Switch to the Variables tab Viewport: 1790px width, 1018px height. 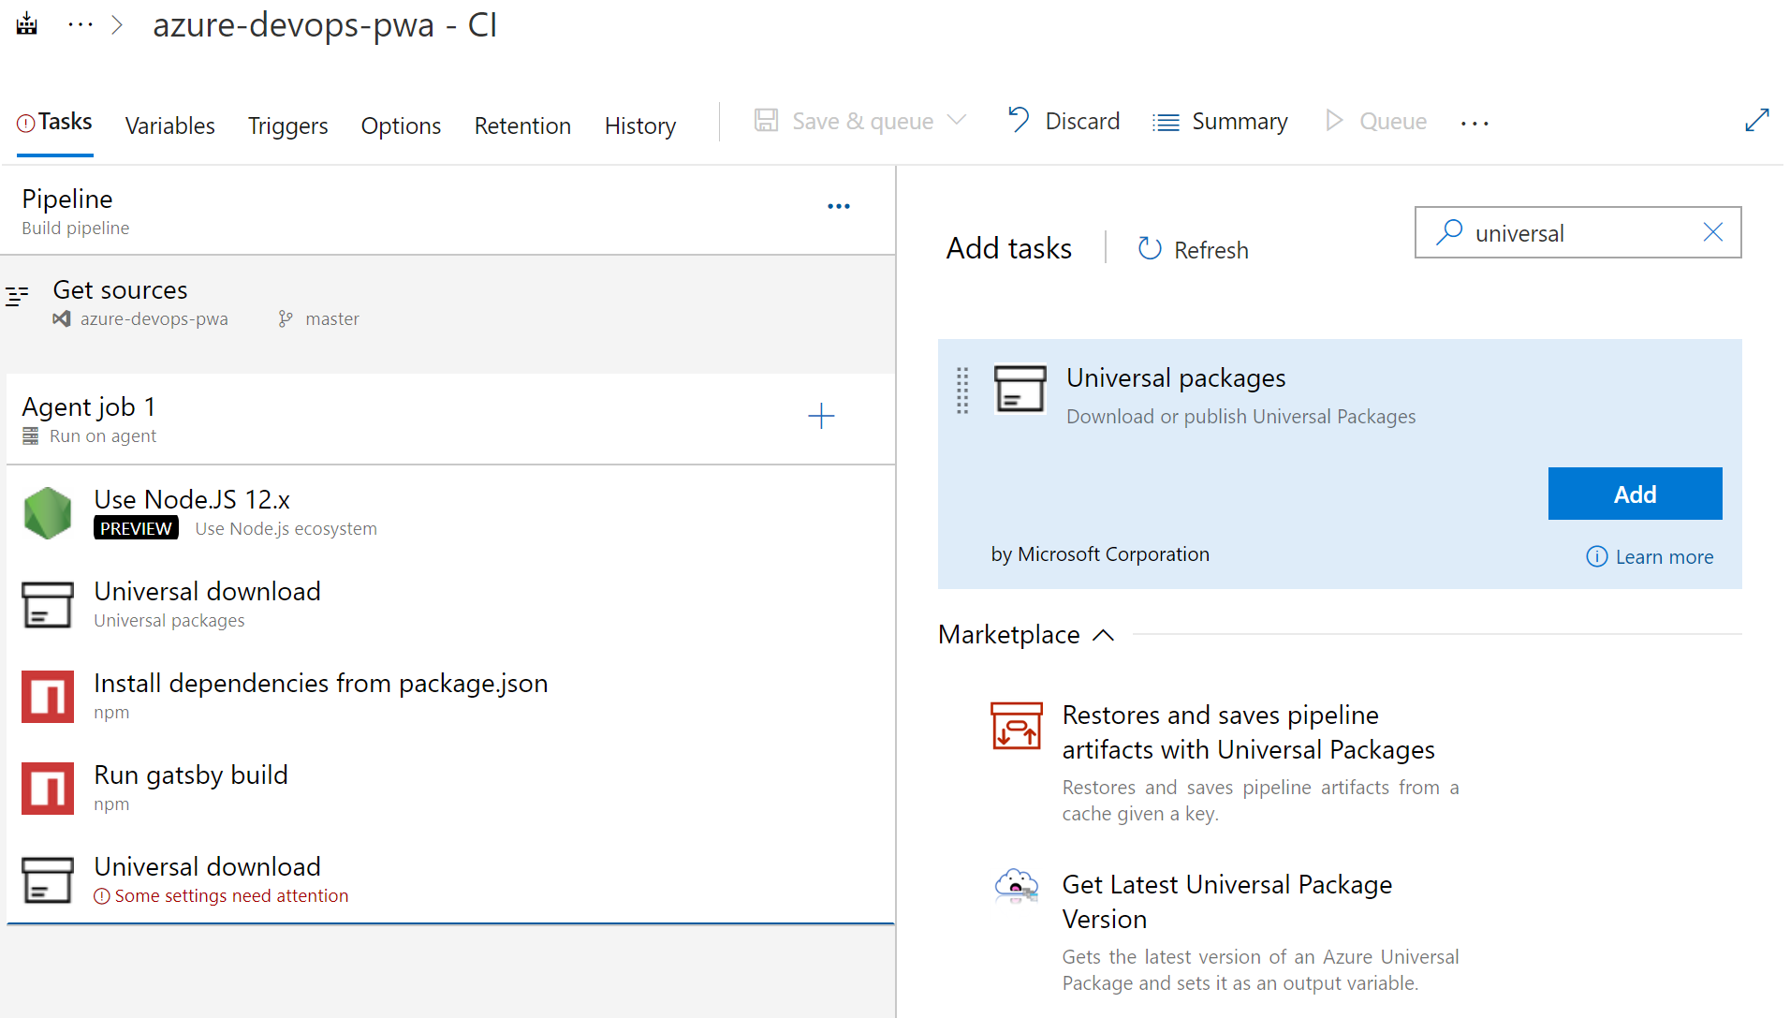click(x=169, y=125)
